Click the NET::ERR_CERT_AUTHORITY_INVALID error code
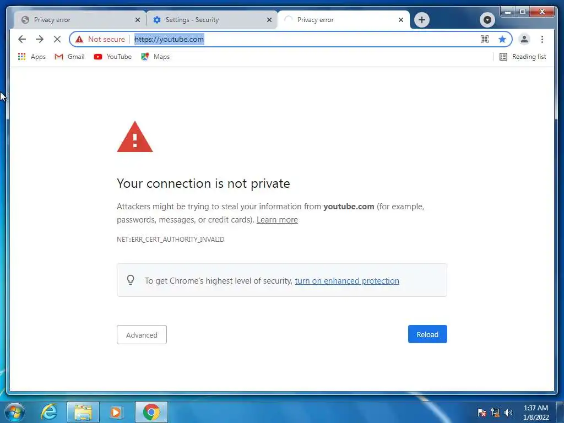The height and width of the screenshot is (423, 564). click(171, 240)
